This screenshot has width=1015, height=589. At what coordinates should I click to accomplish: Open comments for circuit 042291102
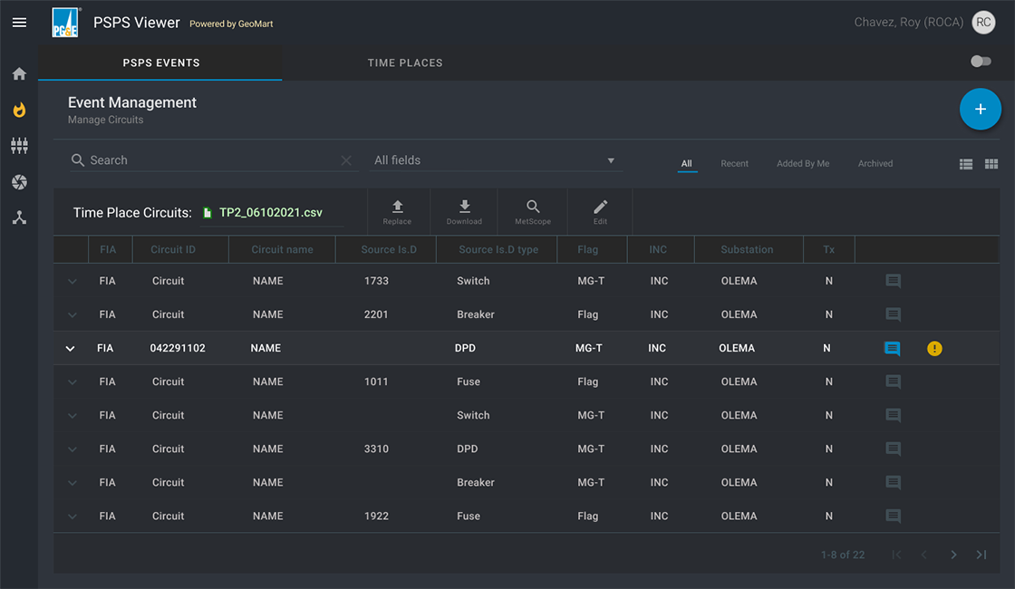click(892, 348)
